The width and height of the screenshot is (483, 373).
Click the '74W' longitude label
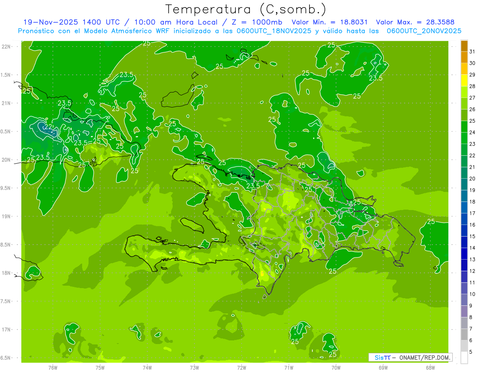(147, 367)
